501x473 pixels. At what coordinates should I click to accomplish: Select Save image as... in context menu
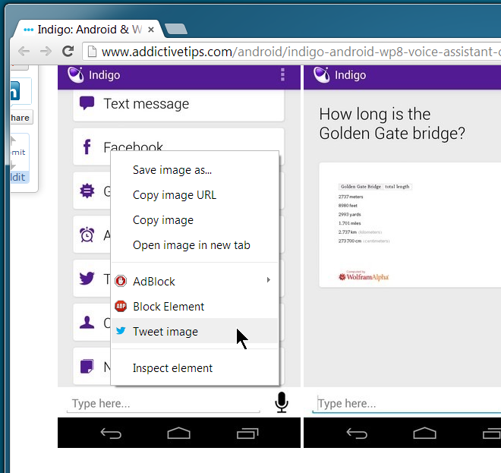[195, 170]
